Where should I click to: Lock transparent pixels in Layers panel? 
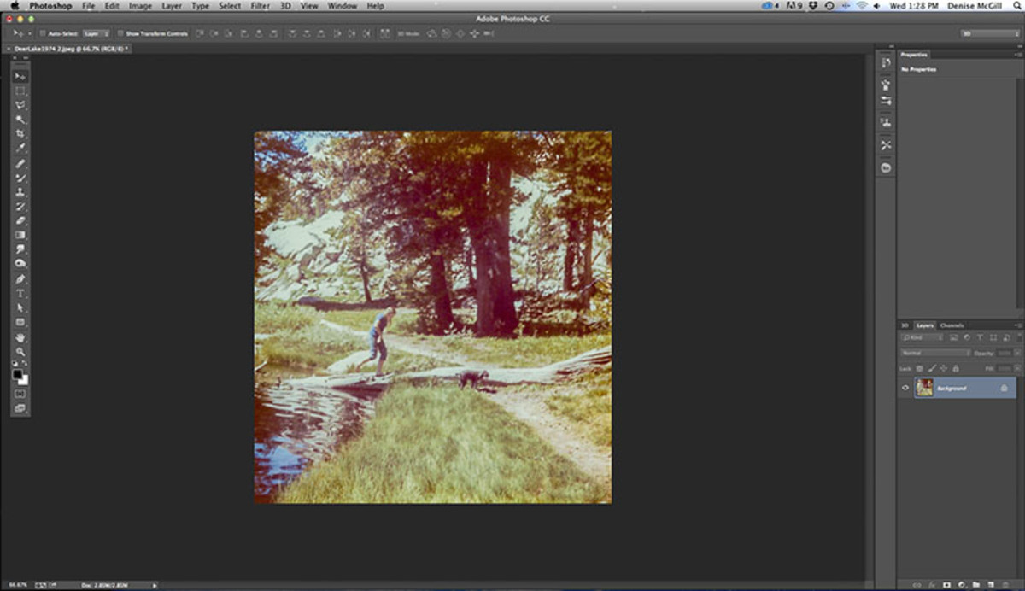920,368
